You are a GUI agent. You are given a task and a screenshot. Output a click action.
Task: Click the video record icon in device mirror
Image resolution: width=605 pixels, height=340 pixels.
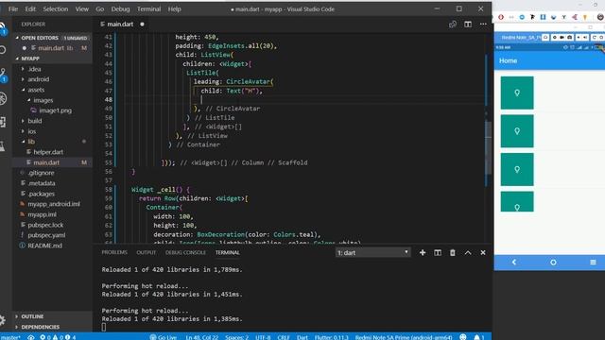click(x=562, y=38)
